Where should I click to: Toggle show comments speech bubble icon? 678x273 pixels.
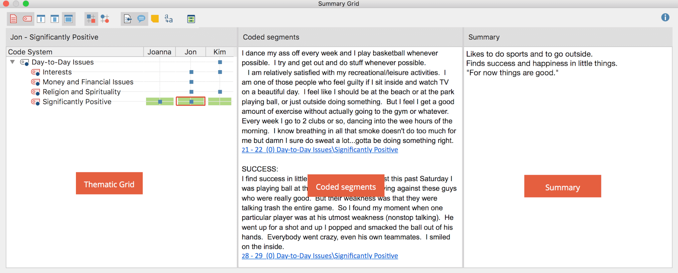pyautogui.click(x=141, y=19)
